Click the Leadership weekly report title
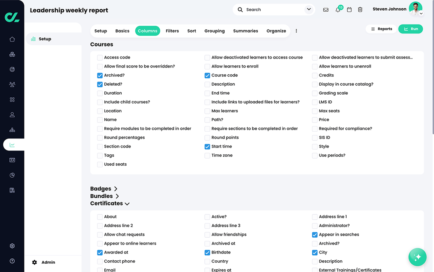The image size is (434, 272). (69, 10)
